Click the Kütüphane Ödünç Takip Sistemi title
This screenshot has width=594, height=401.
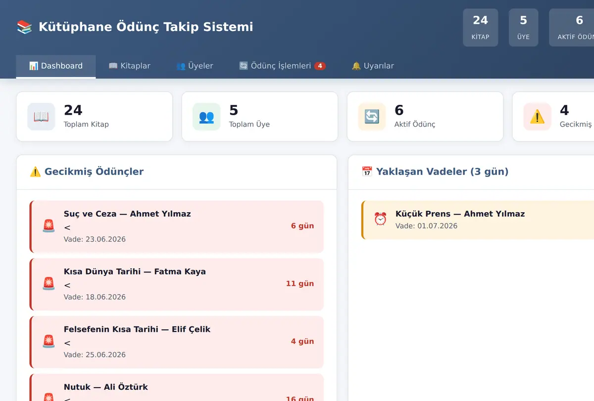146,27
